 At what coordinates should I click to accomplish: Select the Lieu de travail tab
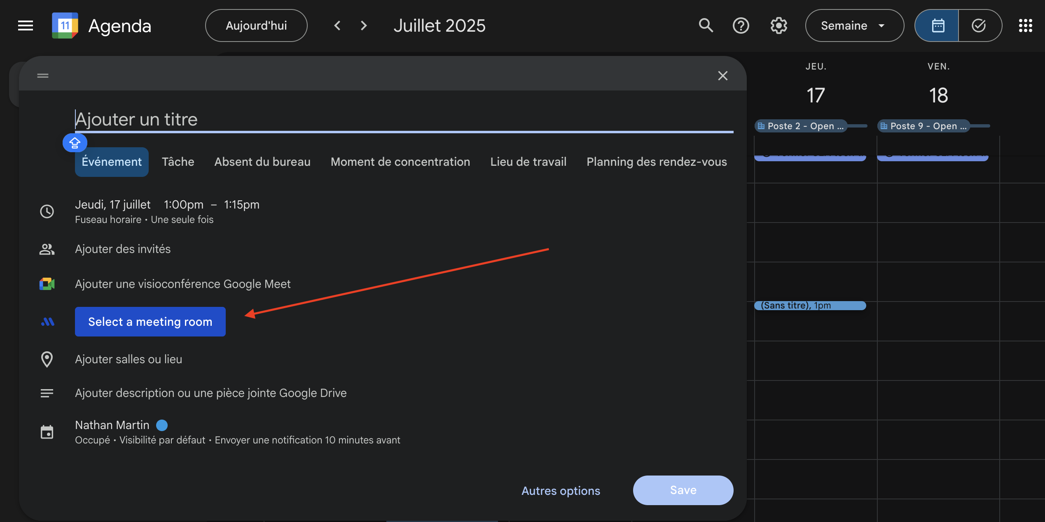pyautogui.click(x=528, y=162)
